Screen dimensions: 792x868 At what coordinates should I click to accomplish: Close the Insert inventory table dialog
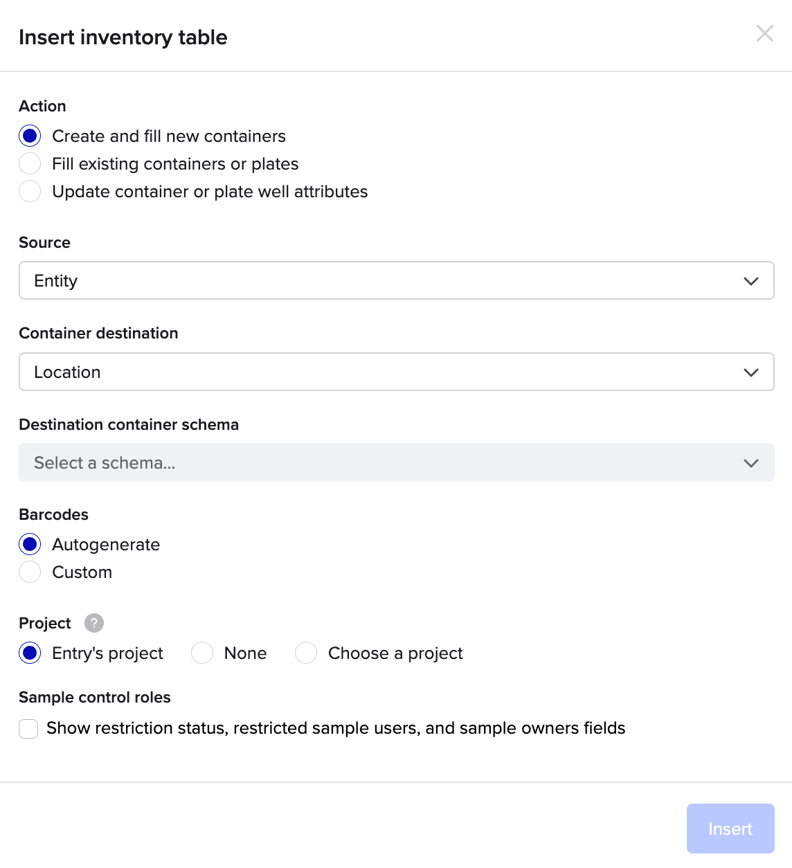click(x=764, y=33)
